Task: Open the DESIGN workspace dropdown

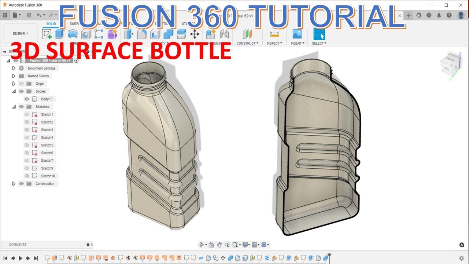Action: [x=21, y=33]
